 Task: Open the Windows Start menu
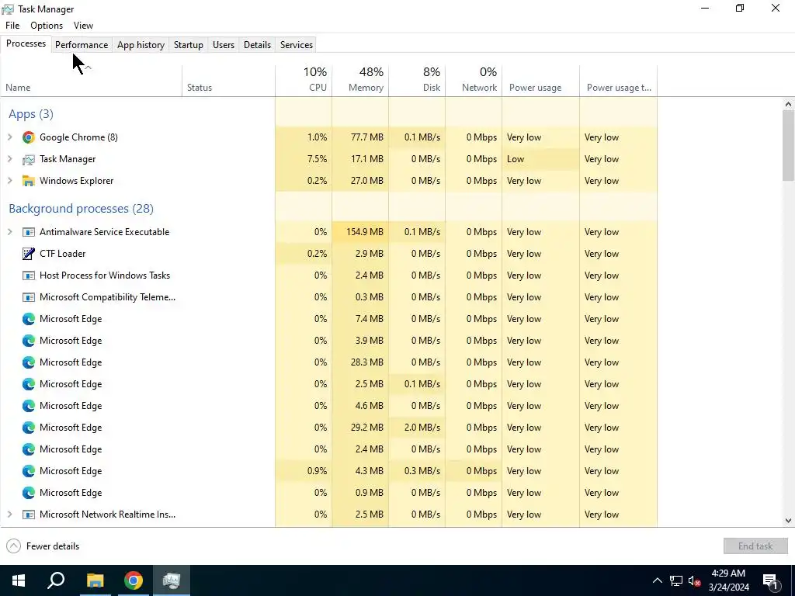click(19, 580)
